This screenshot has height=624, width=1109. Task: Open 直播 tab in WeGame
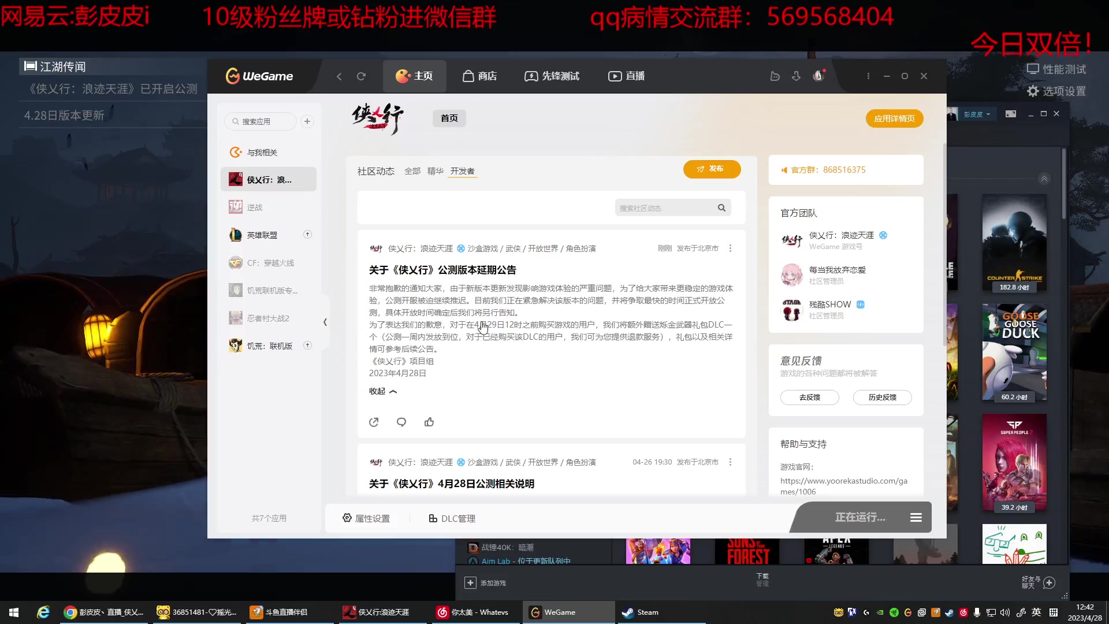pos(627,76)
